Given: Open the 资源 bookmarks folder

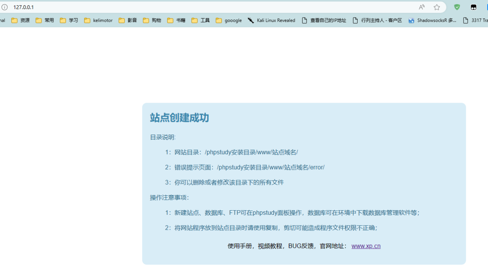Looking at the screenshot, I should [20, 20].
